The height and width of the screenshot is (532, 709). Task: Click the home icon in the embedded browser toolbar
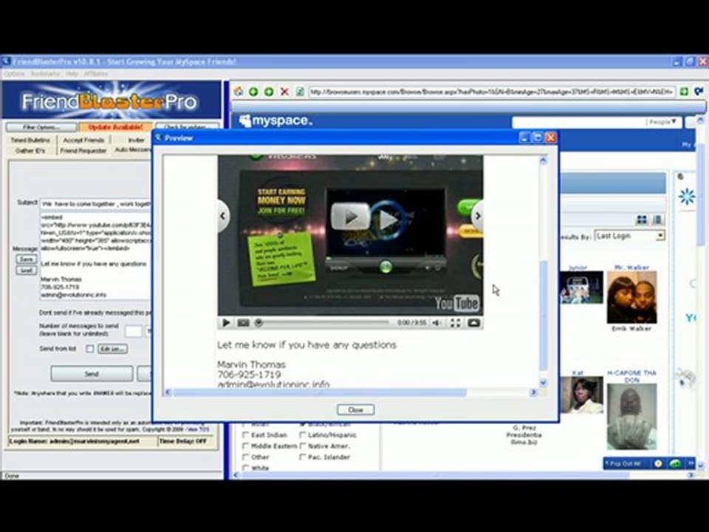point(239,92)
